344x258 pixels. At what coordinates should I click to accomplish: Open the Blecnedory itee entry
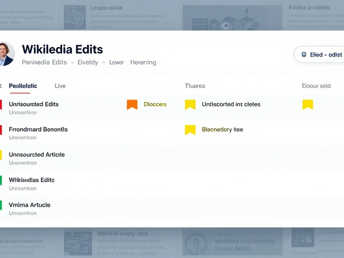[x=222, y=130]
